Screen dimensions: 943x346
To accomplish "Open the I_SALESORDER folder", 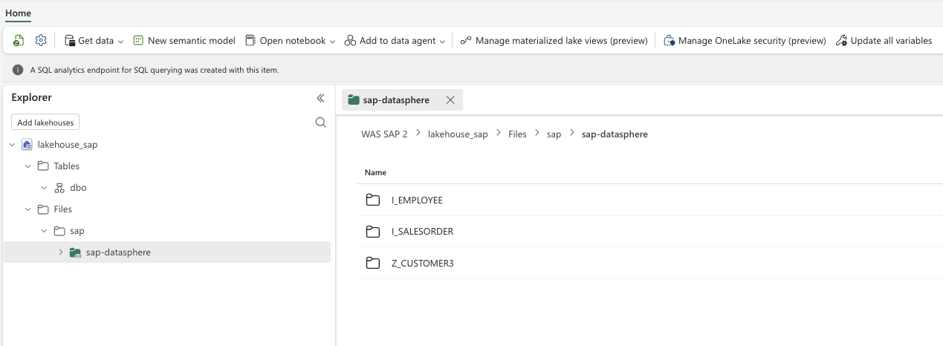I will [x=421, y=232].
